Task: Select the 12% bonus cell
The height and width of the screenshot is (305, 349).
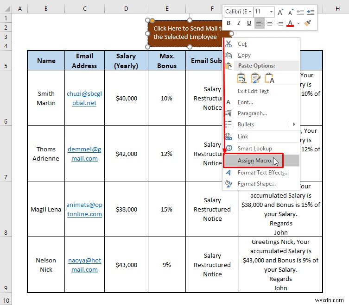Action: click(167, 154)
